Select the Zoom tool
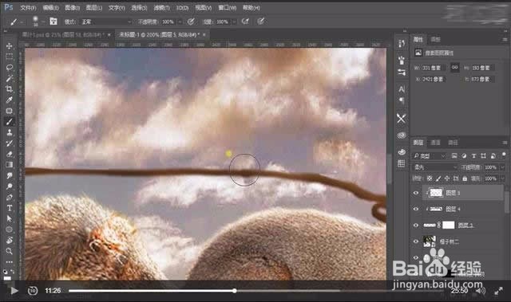This screenshot has height=302, width=511. click(x=9, y=251)
